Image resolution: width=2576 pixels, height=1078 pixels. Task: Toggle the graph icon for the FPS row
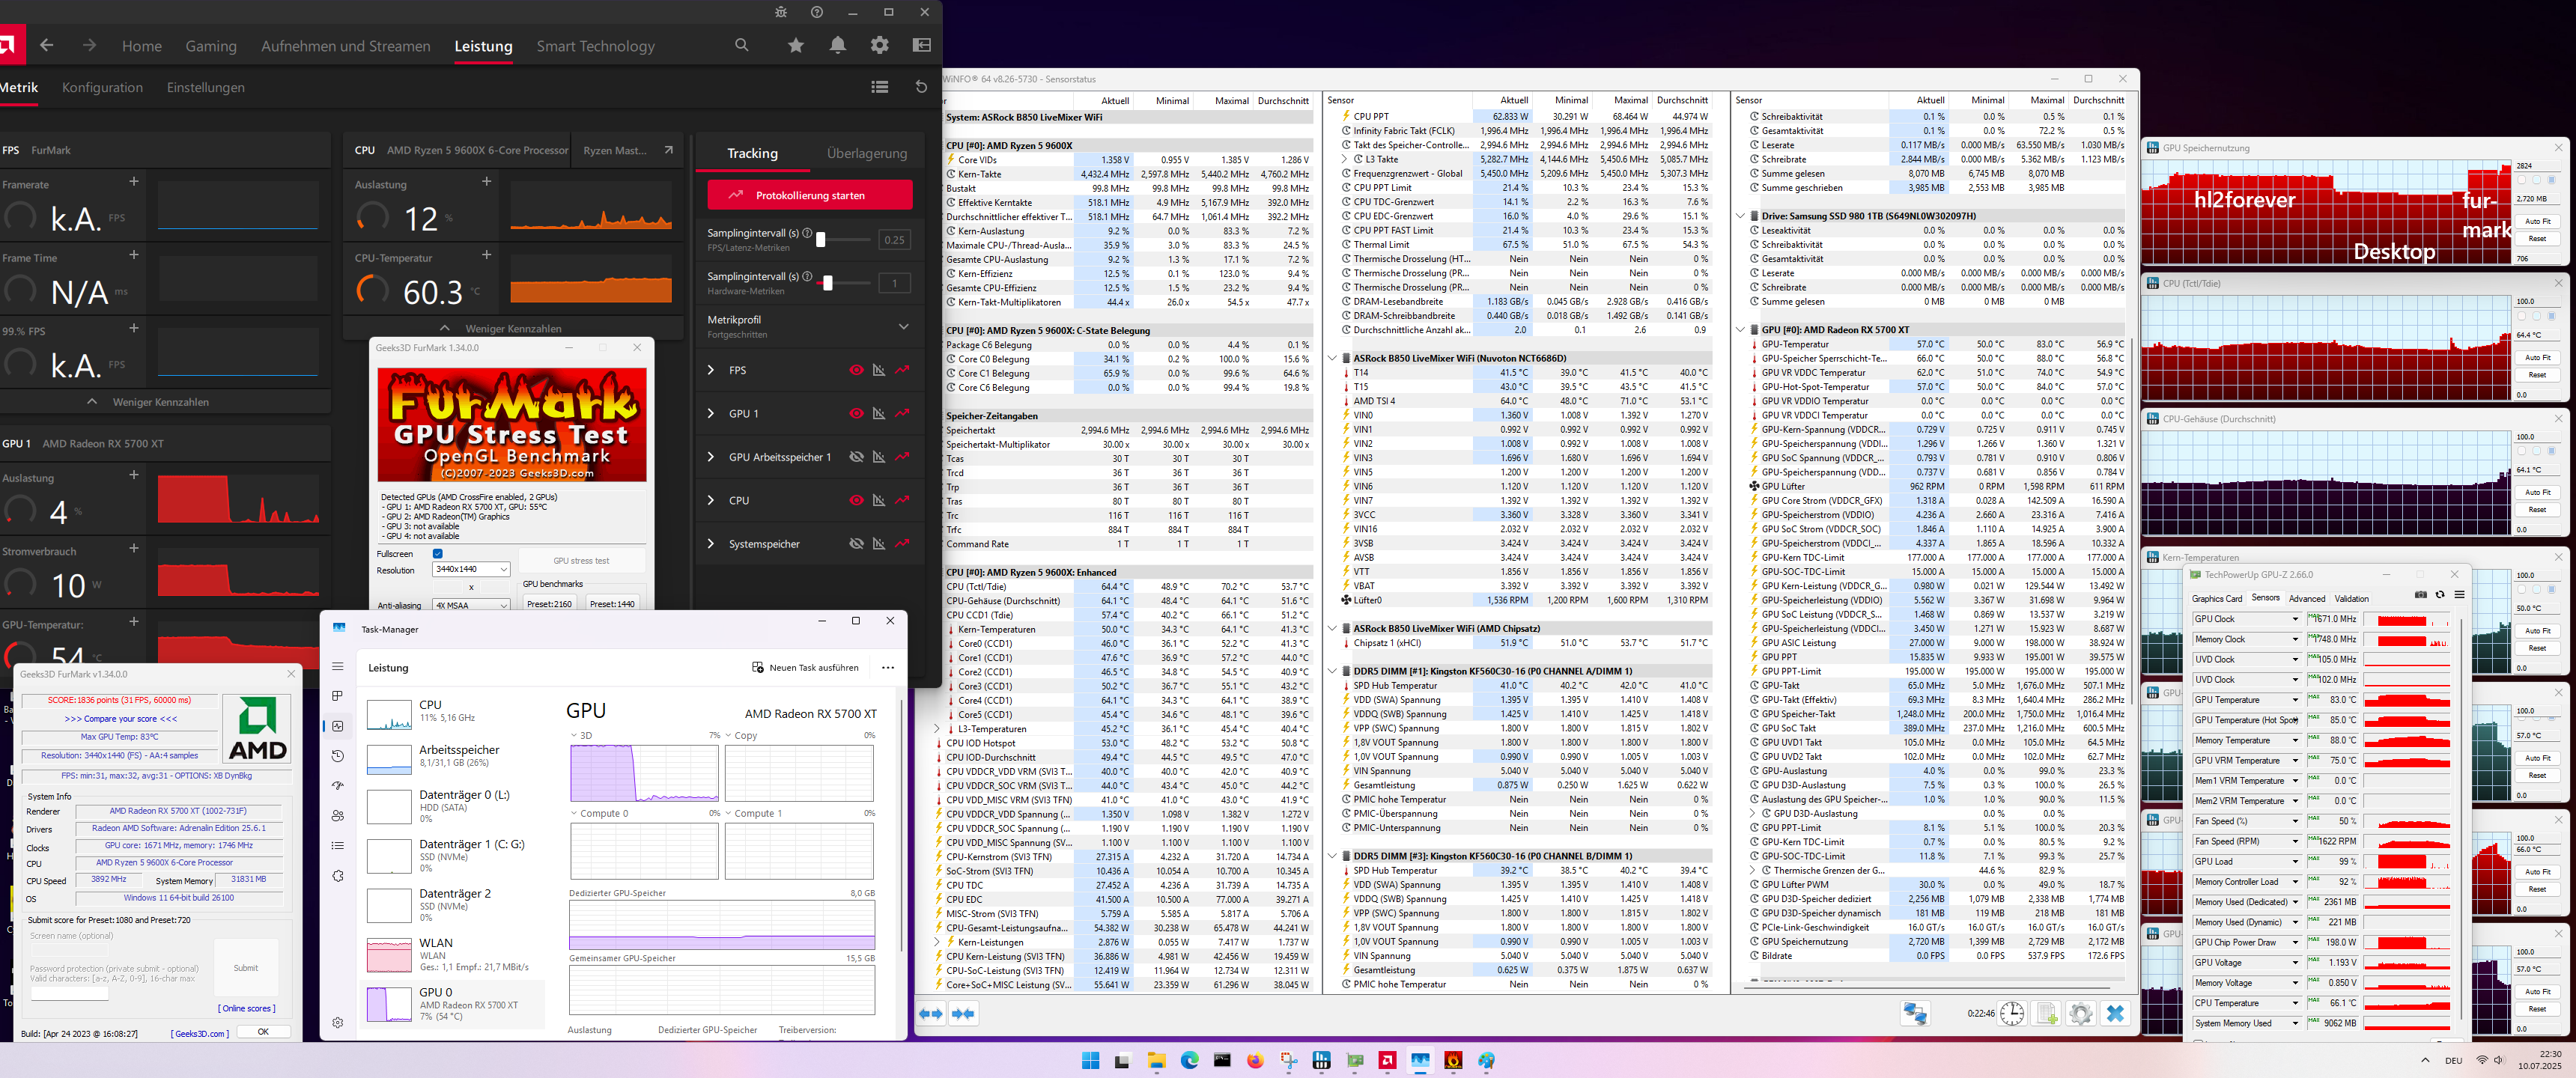point(879,370)
